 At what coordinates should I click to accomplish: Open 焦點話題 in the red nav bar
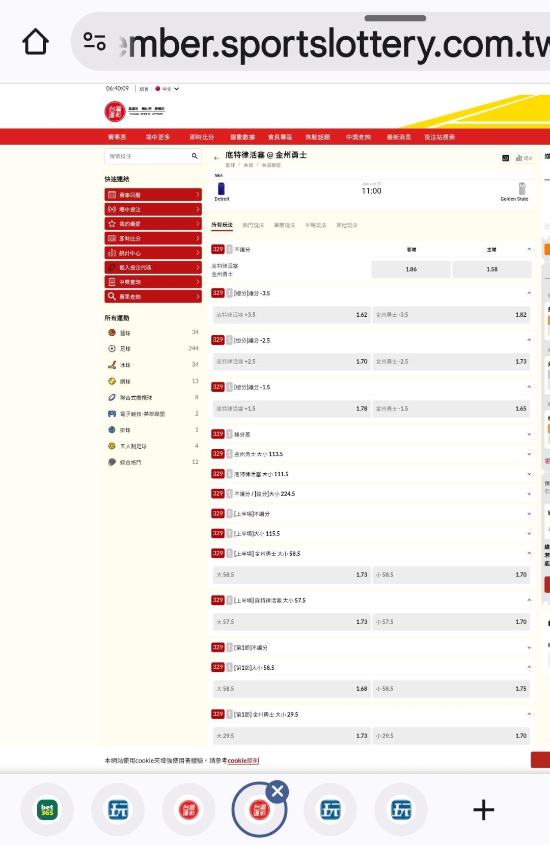pyautogui.click(x=318, y=137)
